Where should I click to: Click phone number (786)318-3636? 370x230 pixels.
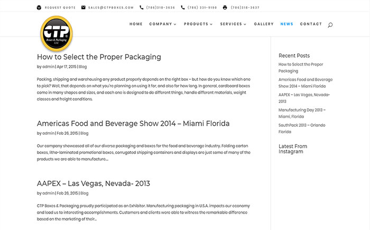point(161,7)
